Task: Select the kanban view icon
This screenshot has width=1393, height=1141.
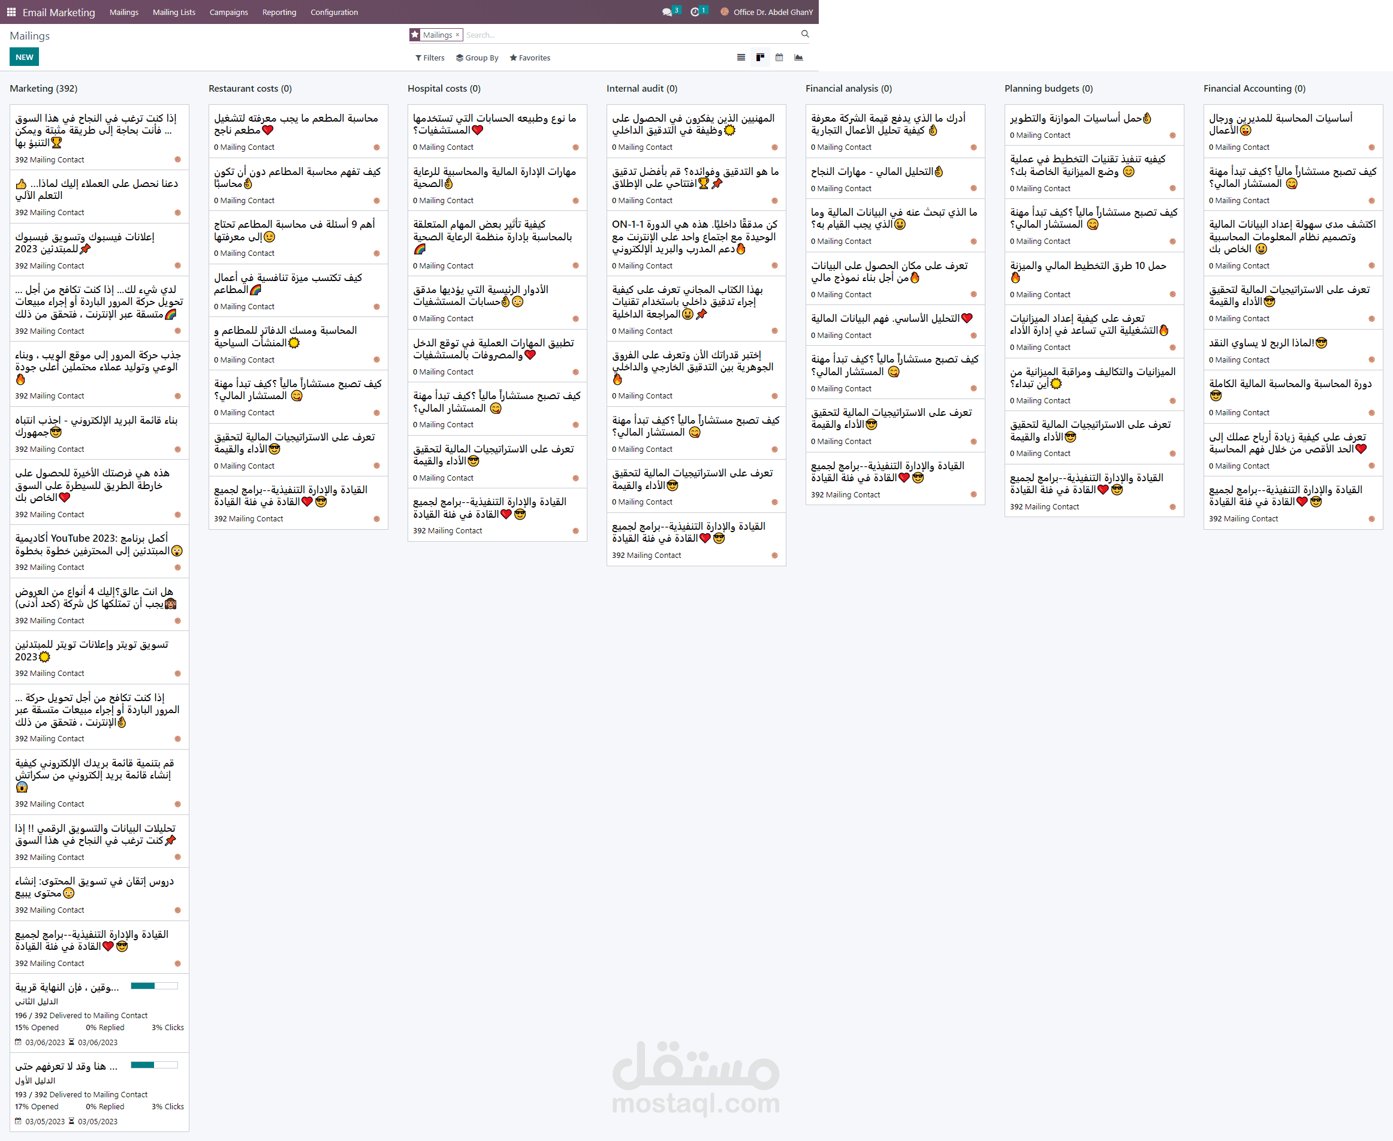Action: point(760,58)
